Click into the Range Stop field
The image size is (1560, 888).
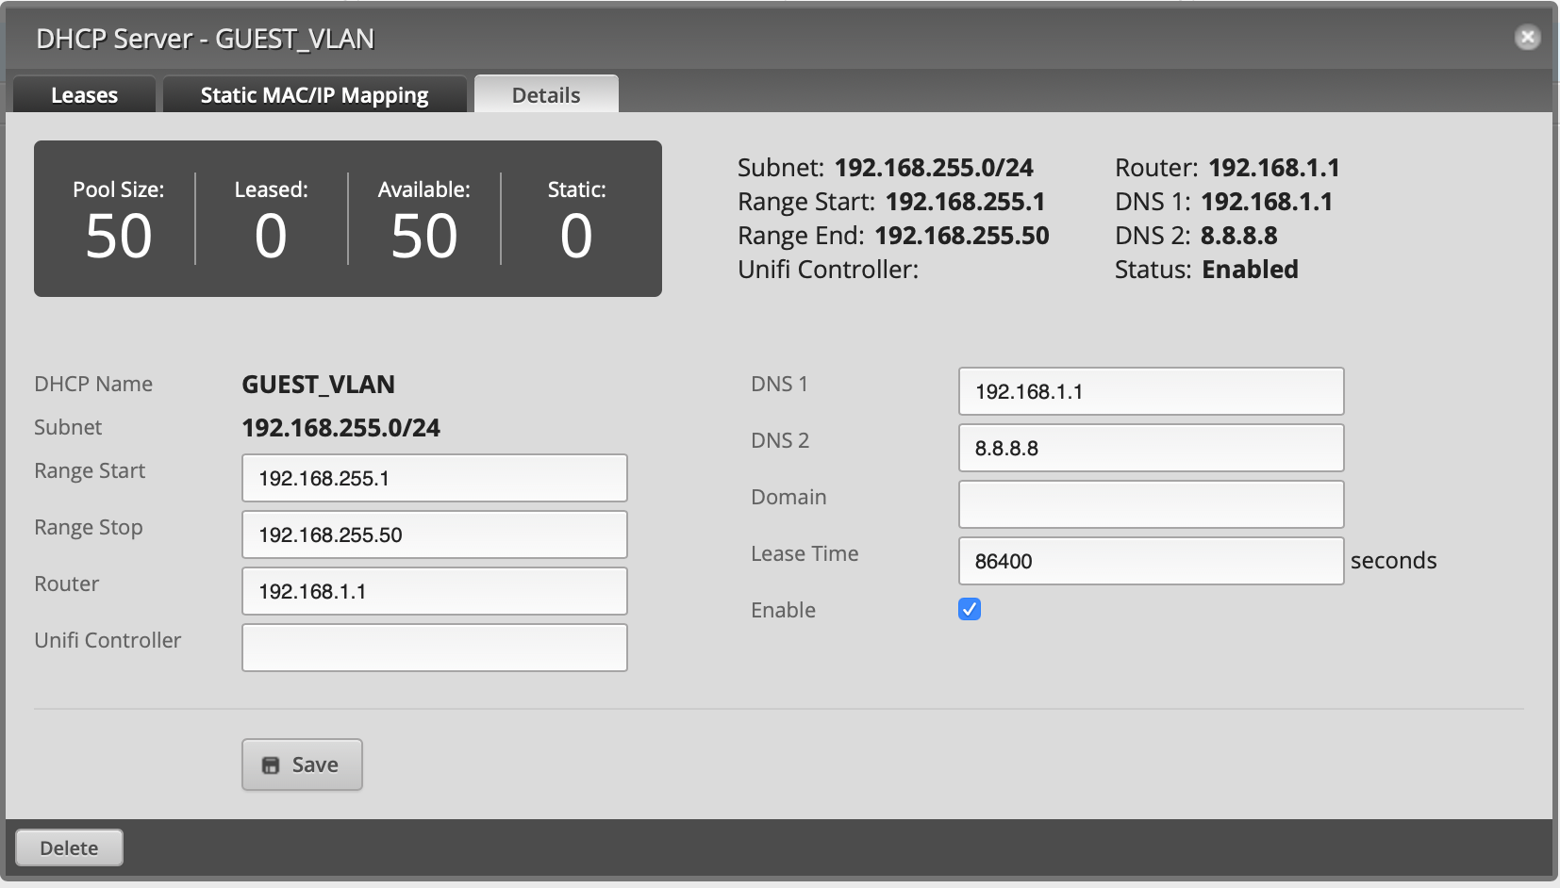(434, 534)
